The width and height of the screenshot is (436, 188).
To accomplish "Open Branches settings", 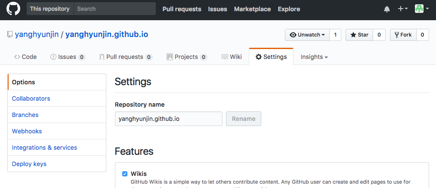I will tap(57, 115).
